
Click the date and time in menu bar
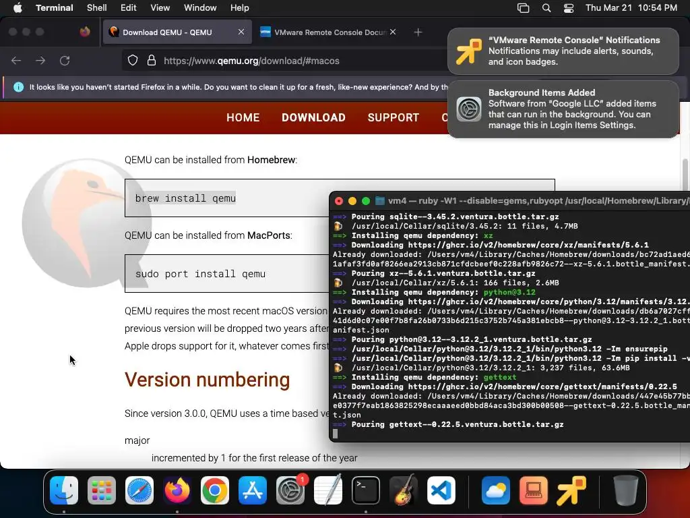[x=631, y=8]
